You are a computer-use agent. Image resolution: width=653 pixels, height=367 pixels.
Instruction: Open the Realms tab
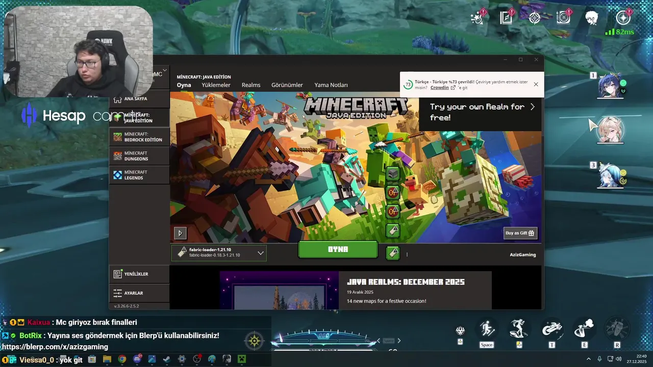[251, 85]
